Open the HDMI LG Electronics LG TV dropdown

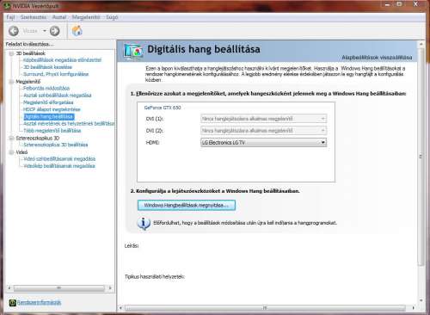263,143
